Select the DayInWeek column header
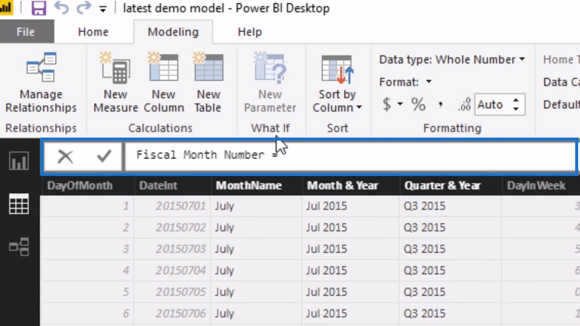580x326 pixels. click(541, 186)
